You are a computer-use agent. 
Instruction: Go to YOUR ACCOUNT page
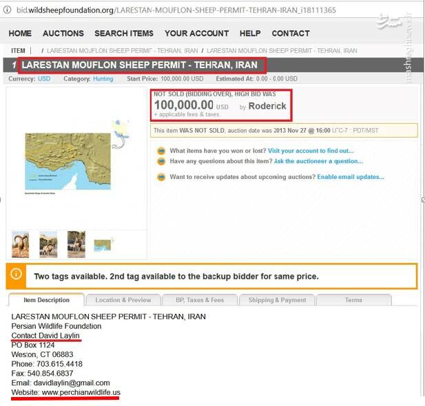click(197, 33)
